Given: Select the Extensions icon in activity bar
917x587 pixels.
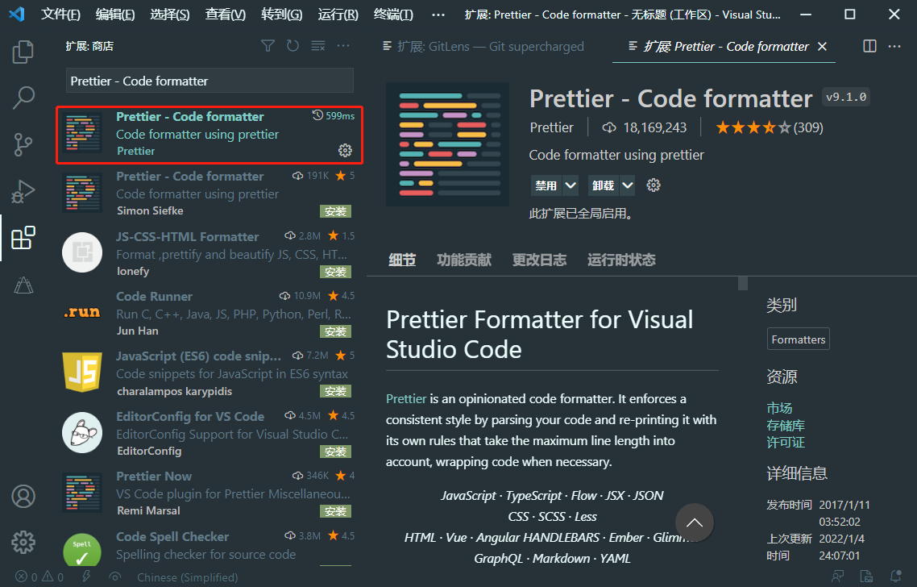Looking at the screenshot, I should click(23, 238).
